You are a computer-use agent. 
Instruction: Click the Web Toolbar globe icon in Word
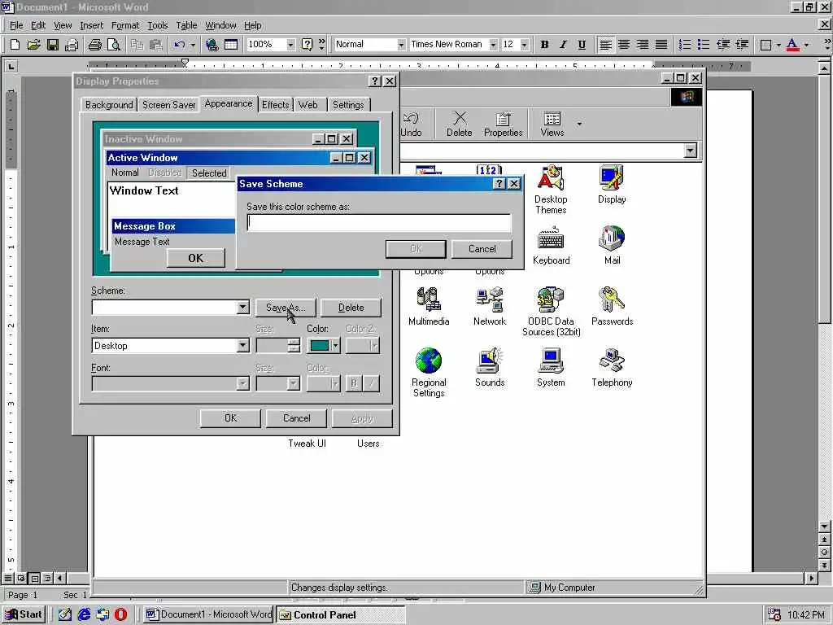pyautogui.click(x=212, y=45)
